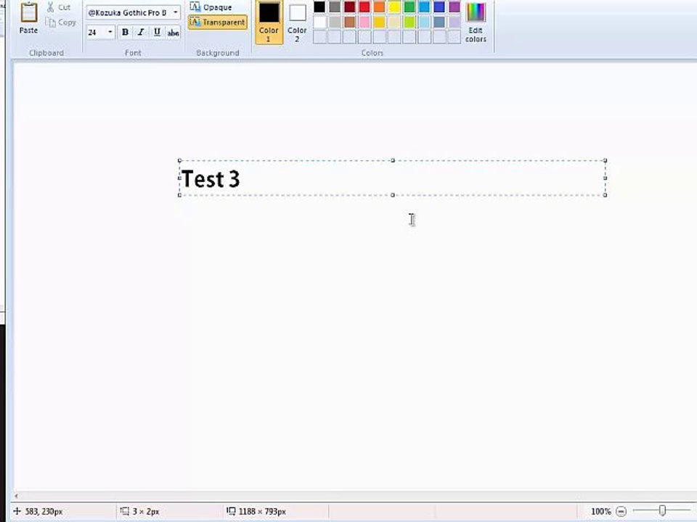Open the font family dropdown
The image size is (697, 522).
176,12
